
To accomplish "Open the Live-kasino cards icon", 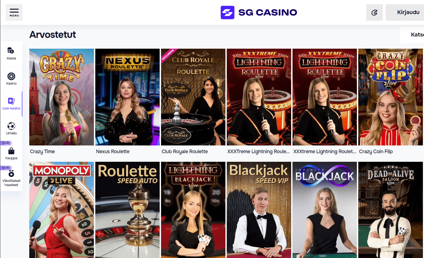I will pos(11,101).
